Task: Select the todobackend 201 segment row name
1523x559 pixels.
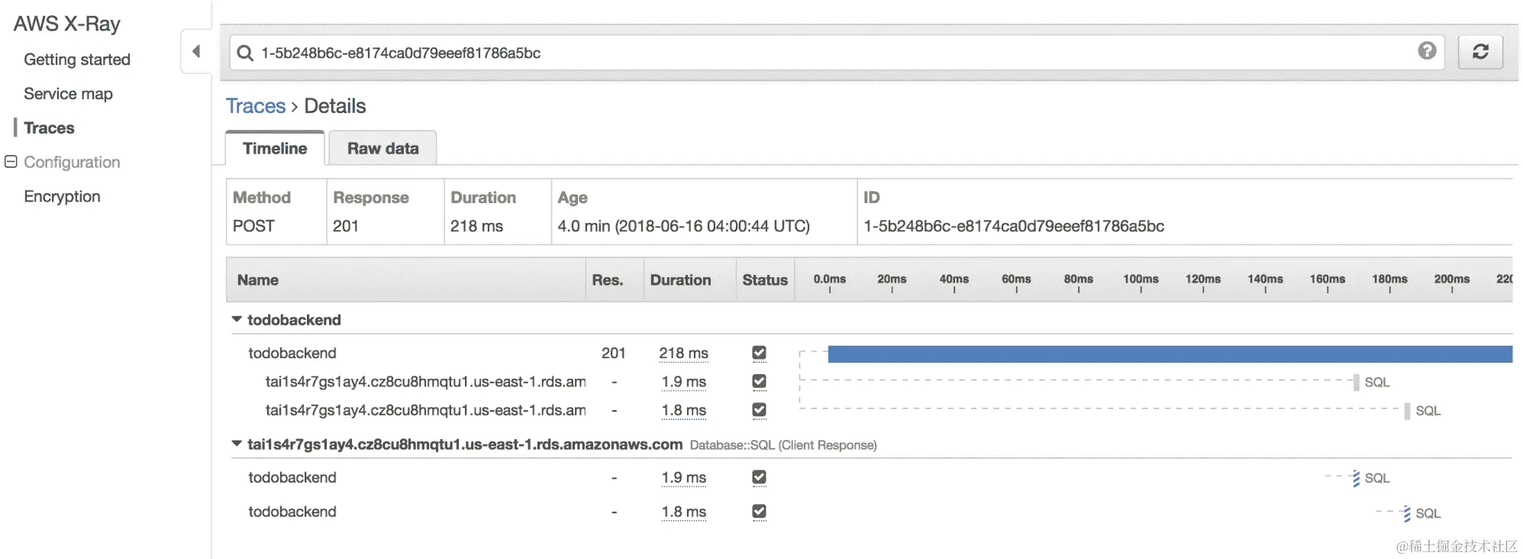Action: point(292,353)
